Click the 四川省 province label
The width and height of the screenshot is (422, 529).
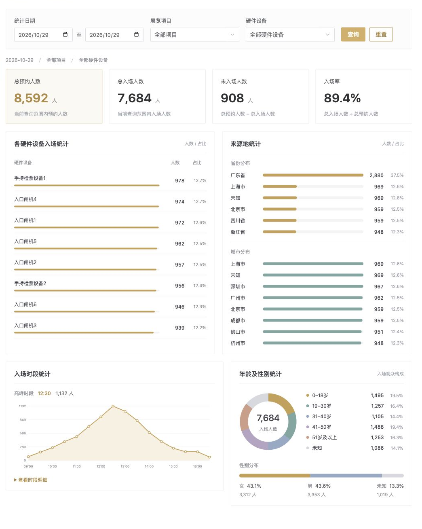[238, 221]
